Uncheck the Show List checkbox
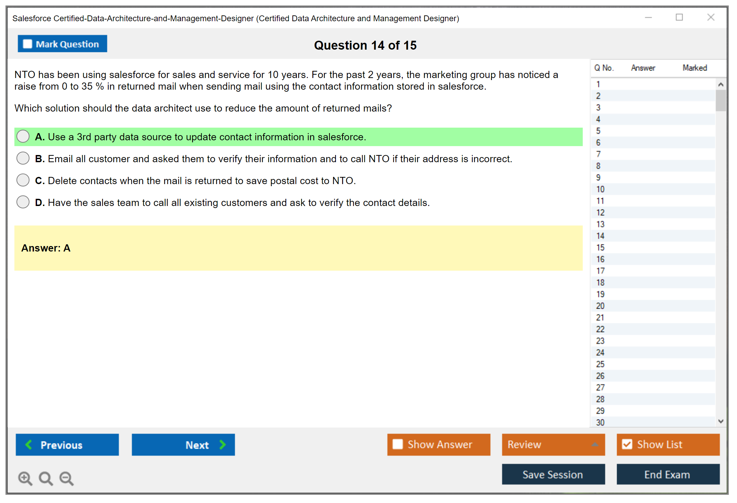 pos(627,444)
